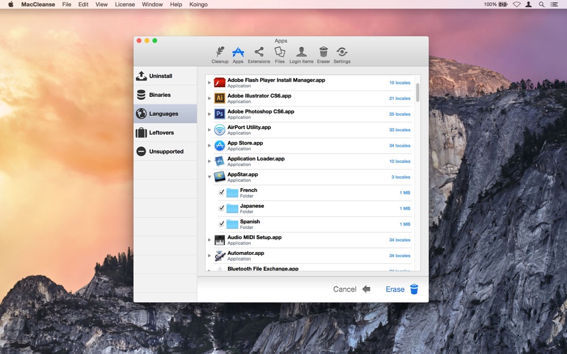This screenshot has width=567, height=354.
Task: Click the Audio MIDI Setup piano icon
Action: pyautogui.click(x=219, y=240)
